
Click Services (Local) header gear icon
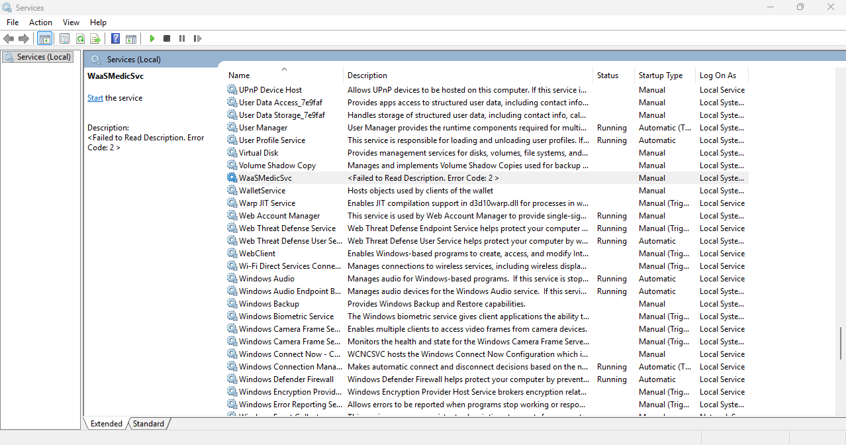96,59
